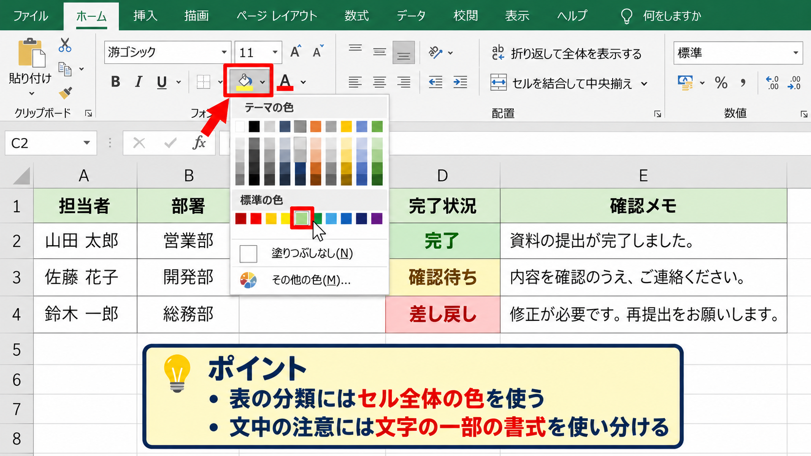Switch to the 描画 tab

196,16
